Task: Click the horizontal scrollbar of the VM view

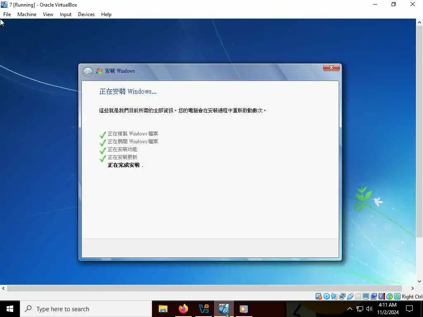Action: [204, 288]
